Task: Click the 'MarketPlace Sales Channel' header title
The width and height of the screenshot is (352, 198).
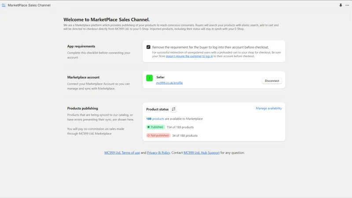Action: [x=29, y=5]
